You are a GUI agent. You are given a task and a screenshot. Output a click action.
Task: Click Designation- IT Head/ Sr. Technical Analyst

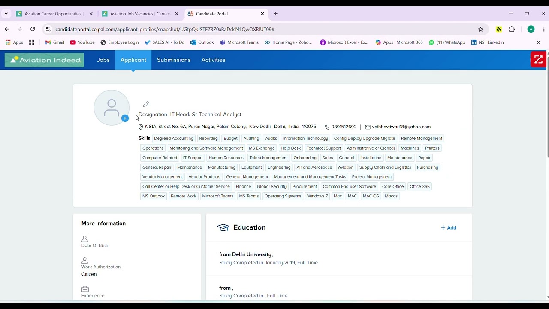pyautogui.click(x=190, y=115)
